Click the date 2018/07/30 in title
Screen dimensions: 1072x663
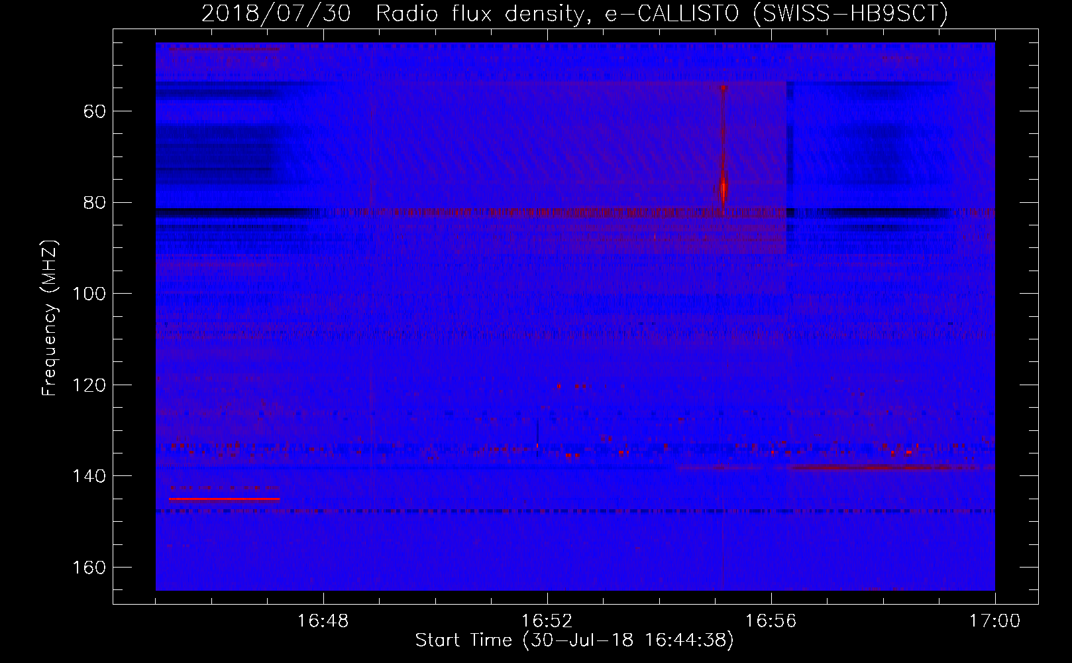(x=276, y=13)
